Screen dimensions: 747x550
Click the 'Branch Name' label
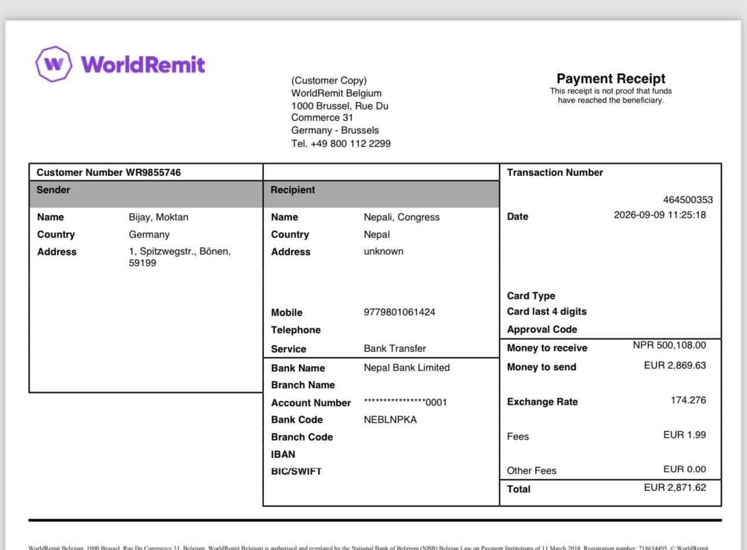(303, 385)
